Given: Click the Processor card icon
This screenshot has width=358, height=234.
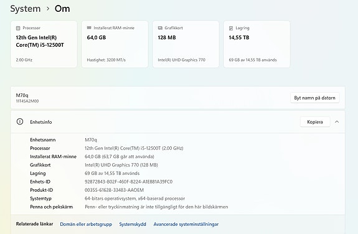Looking at the screenshot, I should click(18, 28).
